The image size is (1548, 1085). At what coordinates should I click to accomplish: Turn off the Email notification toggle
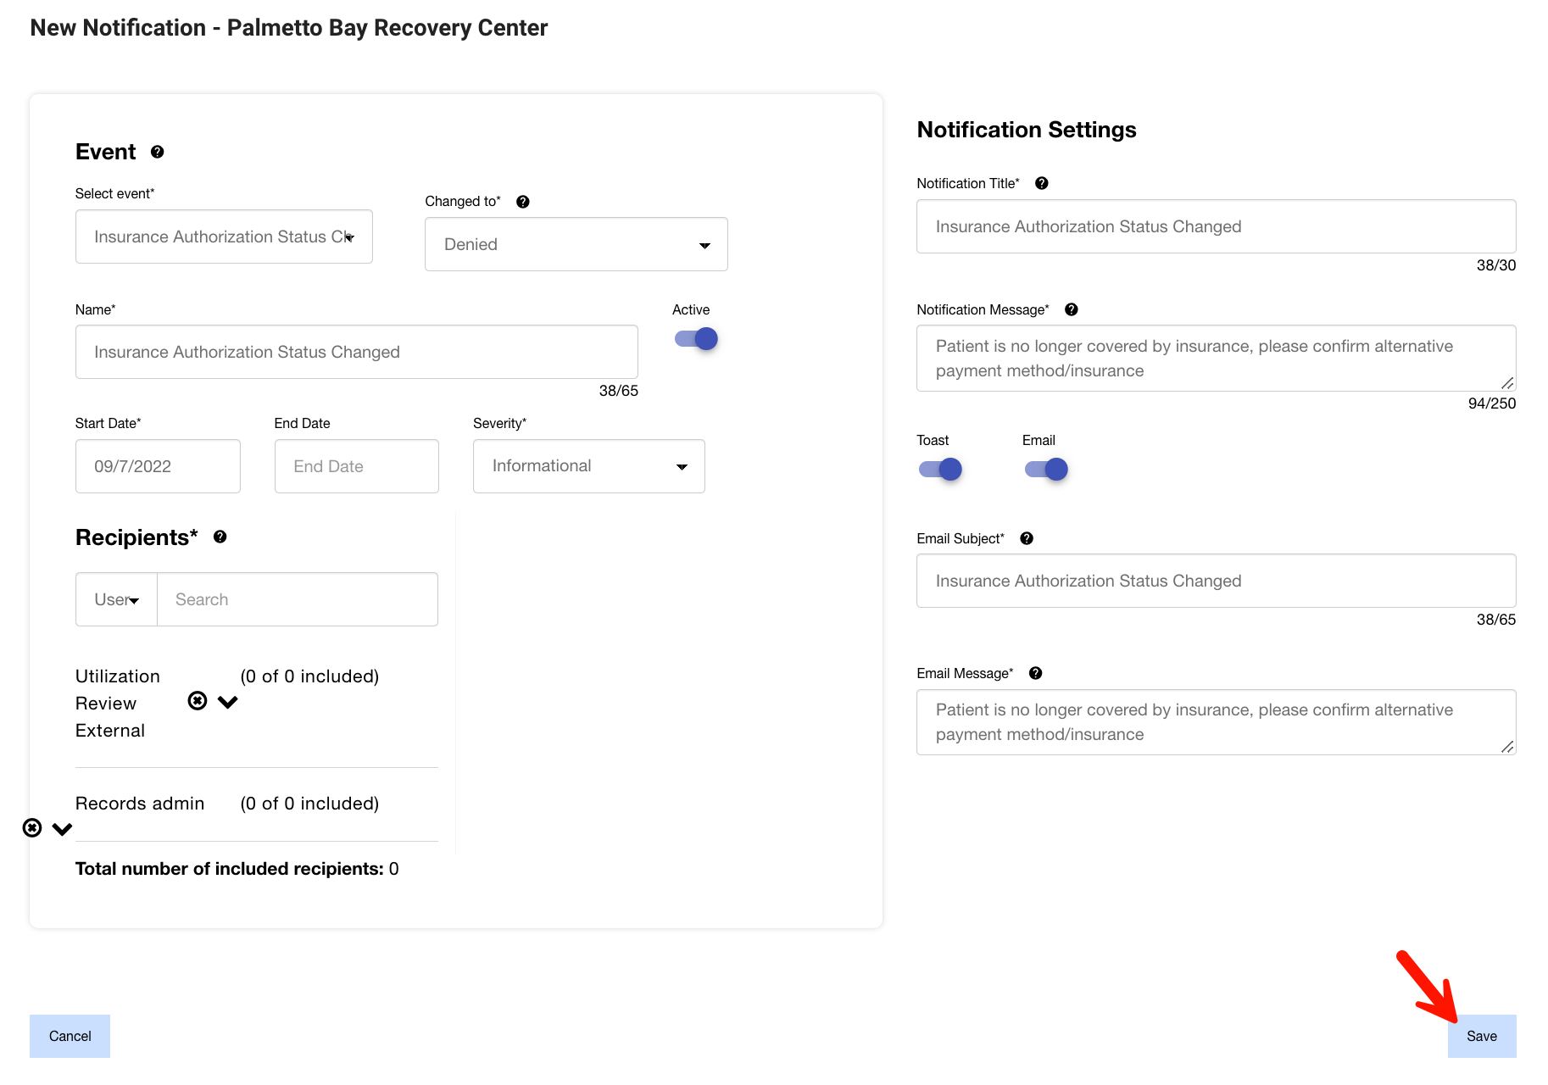point(1045,469)
